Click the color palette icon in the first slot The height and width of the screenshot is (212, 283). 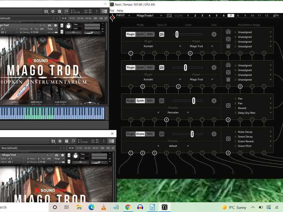point(228,32)
